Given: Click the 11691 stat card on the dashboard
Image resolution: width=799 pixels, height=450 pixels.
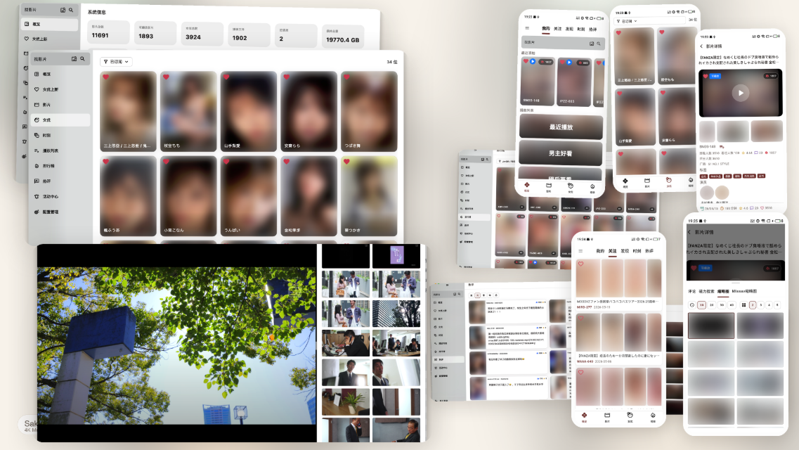Looking at the screenshot, I should [x=108, y=32].
